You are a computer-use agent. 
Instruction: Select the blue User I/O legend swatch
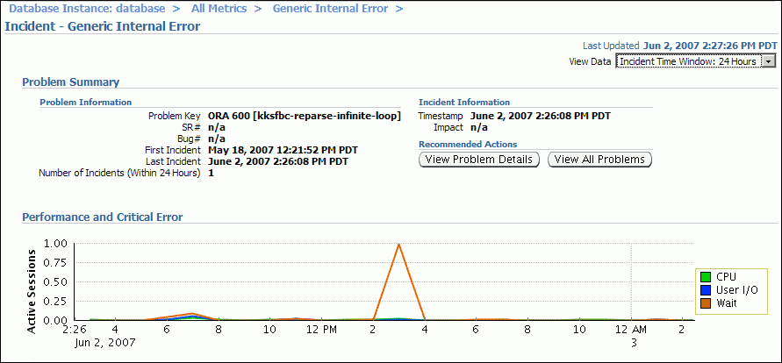click(705, 290)
